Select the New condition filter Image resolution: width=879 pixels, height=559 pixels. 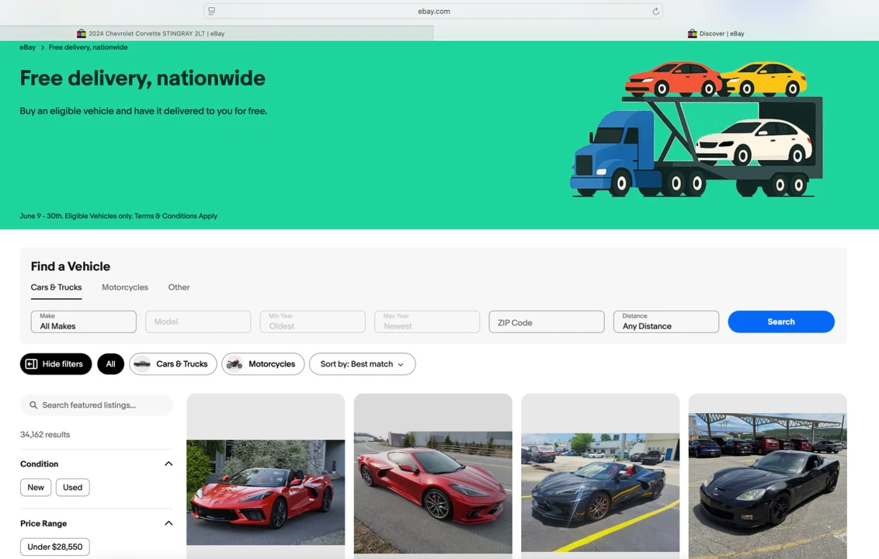click(36, 488)
